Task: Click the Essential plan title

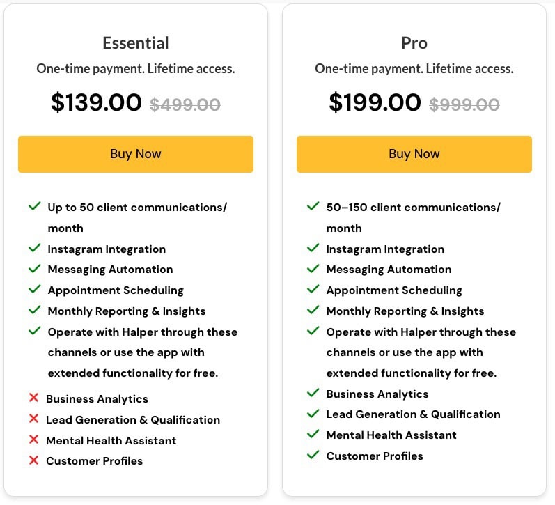Action: [136, 43]
